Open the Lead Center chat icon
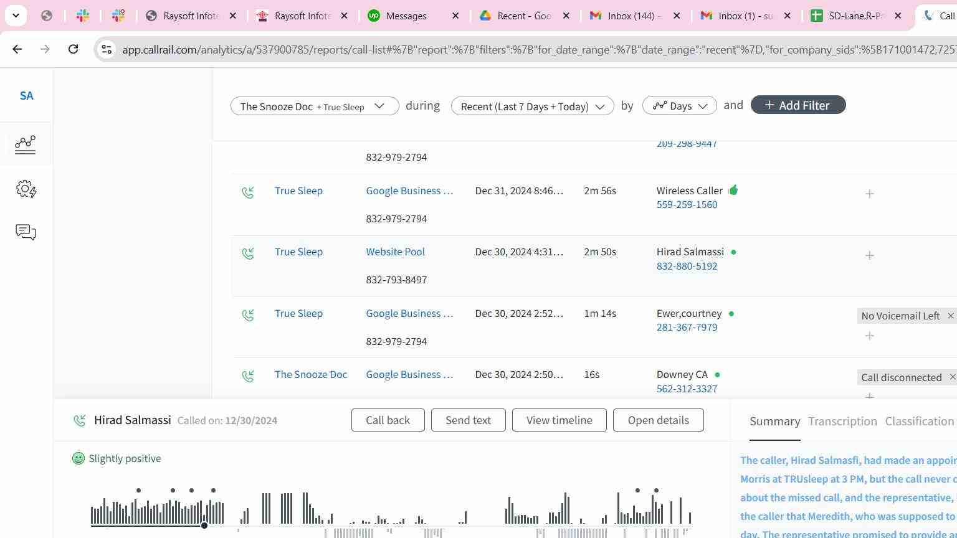This screenshot has height=538, width=957. coord(26,232)
